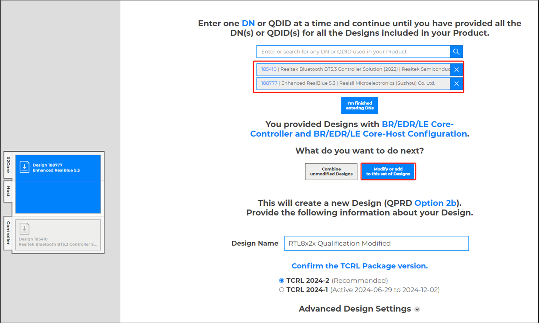This screenshot has height=323, width=539.
Task: Select the Design 185410 Realtek controller card
Action: (x=58, y=235)
